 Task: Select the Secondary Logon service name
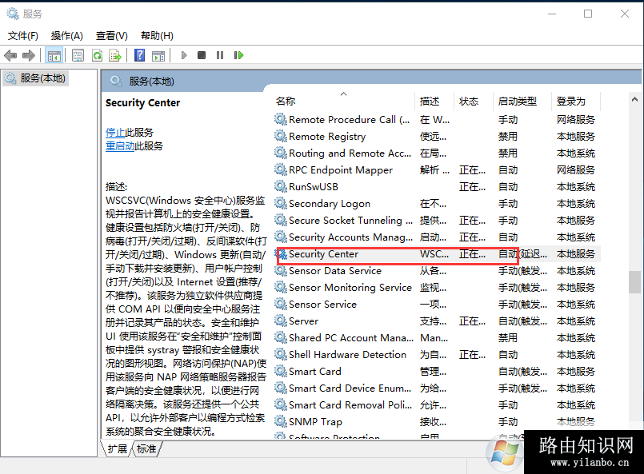(330, 204)
